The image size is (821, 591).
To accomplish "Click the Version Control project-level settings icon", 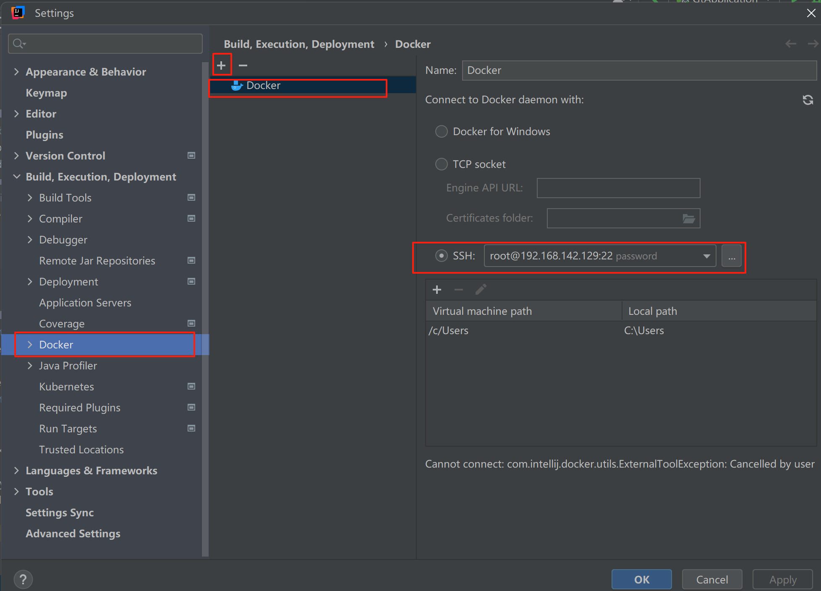I will pos(191,156).
